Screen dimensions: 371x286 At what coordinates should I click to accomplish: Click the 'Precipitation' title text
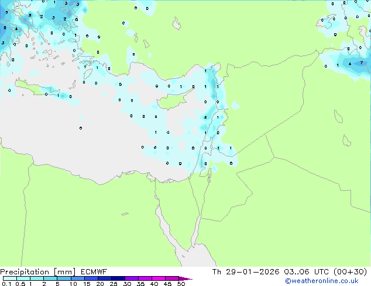pyautogui.click(x=25, y=272)
